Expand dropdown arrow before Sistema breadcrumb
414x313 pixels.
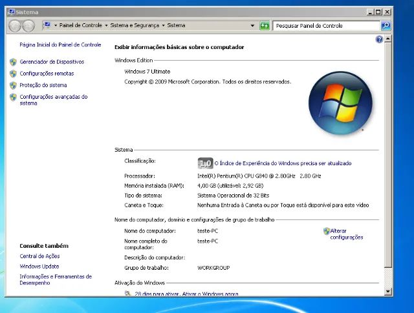[x=163, y=26]
